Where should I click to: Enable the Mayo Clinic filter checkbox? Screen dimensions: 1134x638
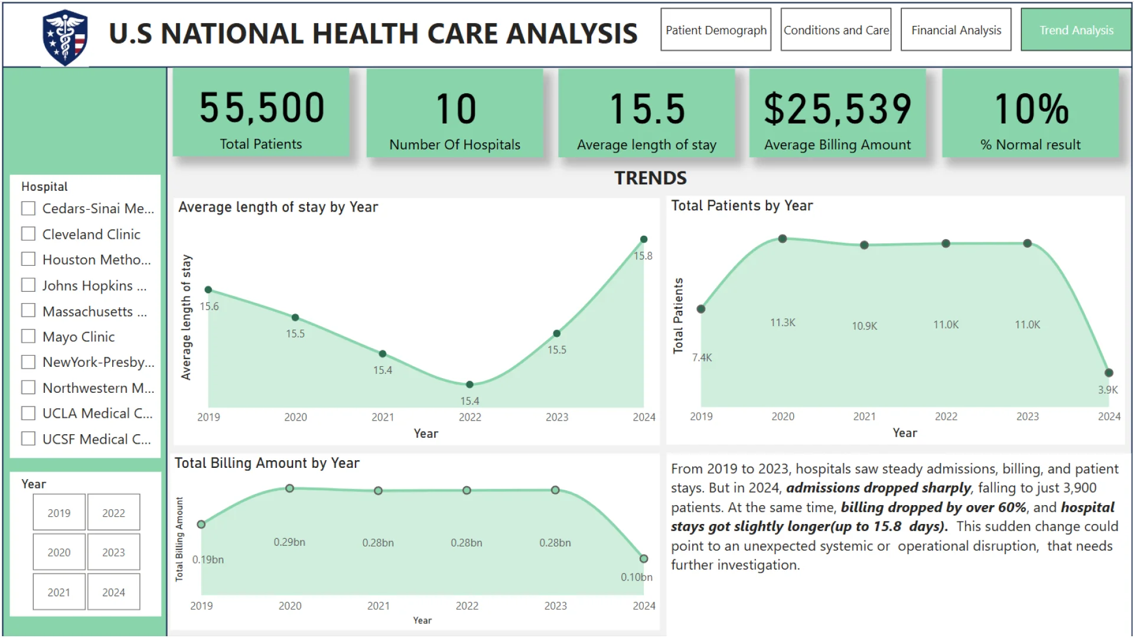[28, 337]
